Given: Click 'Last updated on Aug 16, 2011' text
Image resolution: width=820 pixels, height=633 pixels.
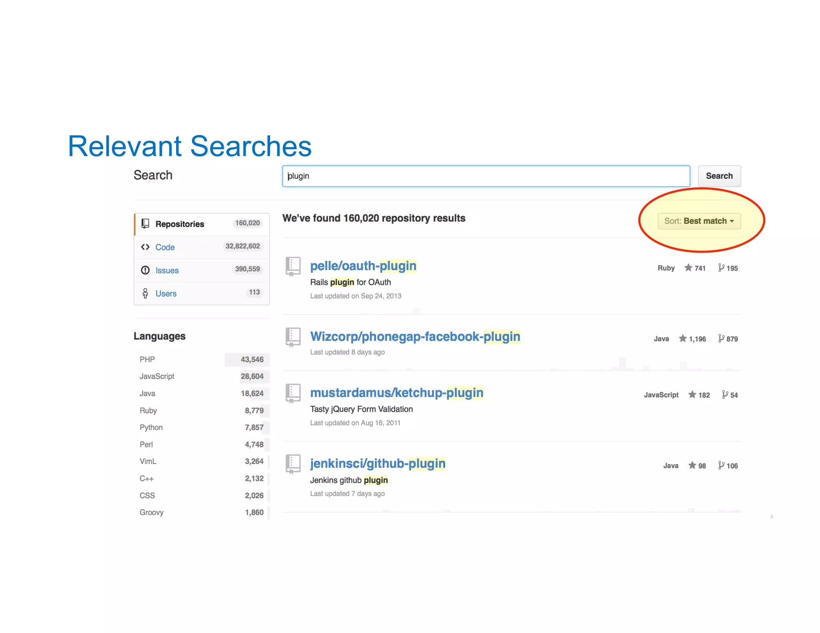Looking at the screenshot, I should pyautogui.click(x=355, y=423).
